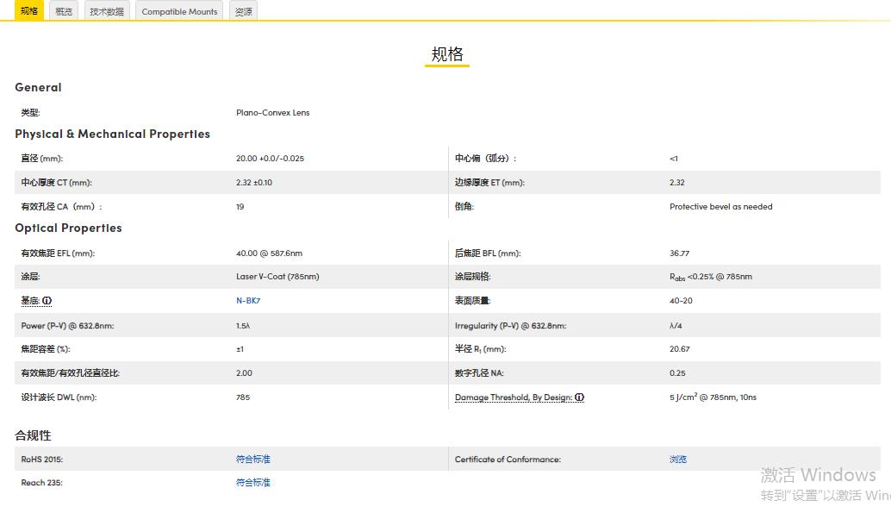
Task: Click 符合标准 link for RoHS 2015
Action: [x=252, y=460]
